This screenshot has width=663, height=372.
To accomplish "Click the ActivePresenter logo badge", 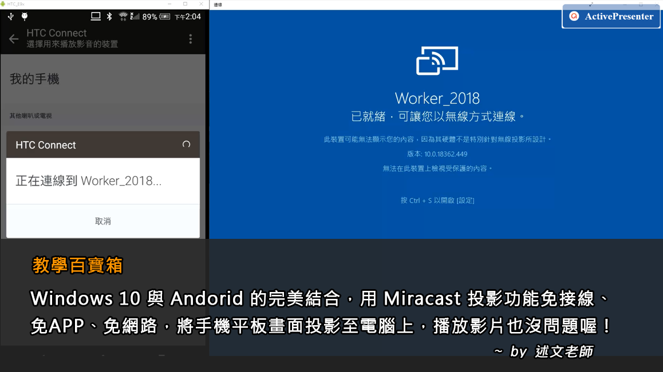I will (611, 17).
